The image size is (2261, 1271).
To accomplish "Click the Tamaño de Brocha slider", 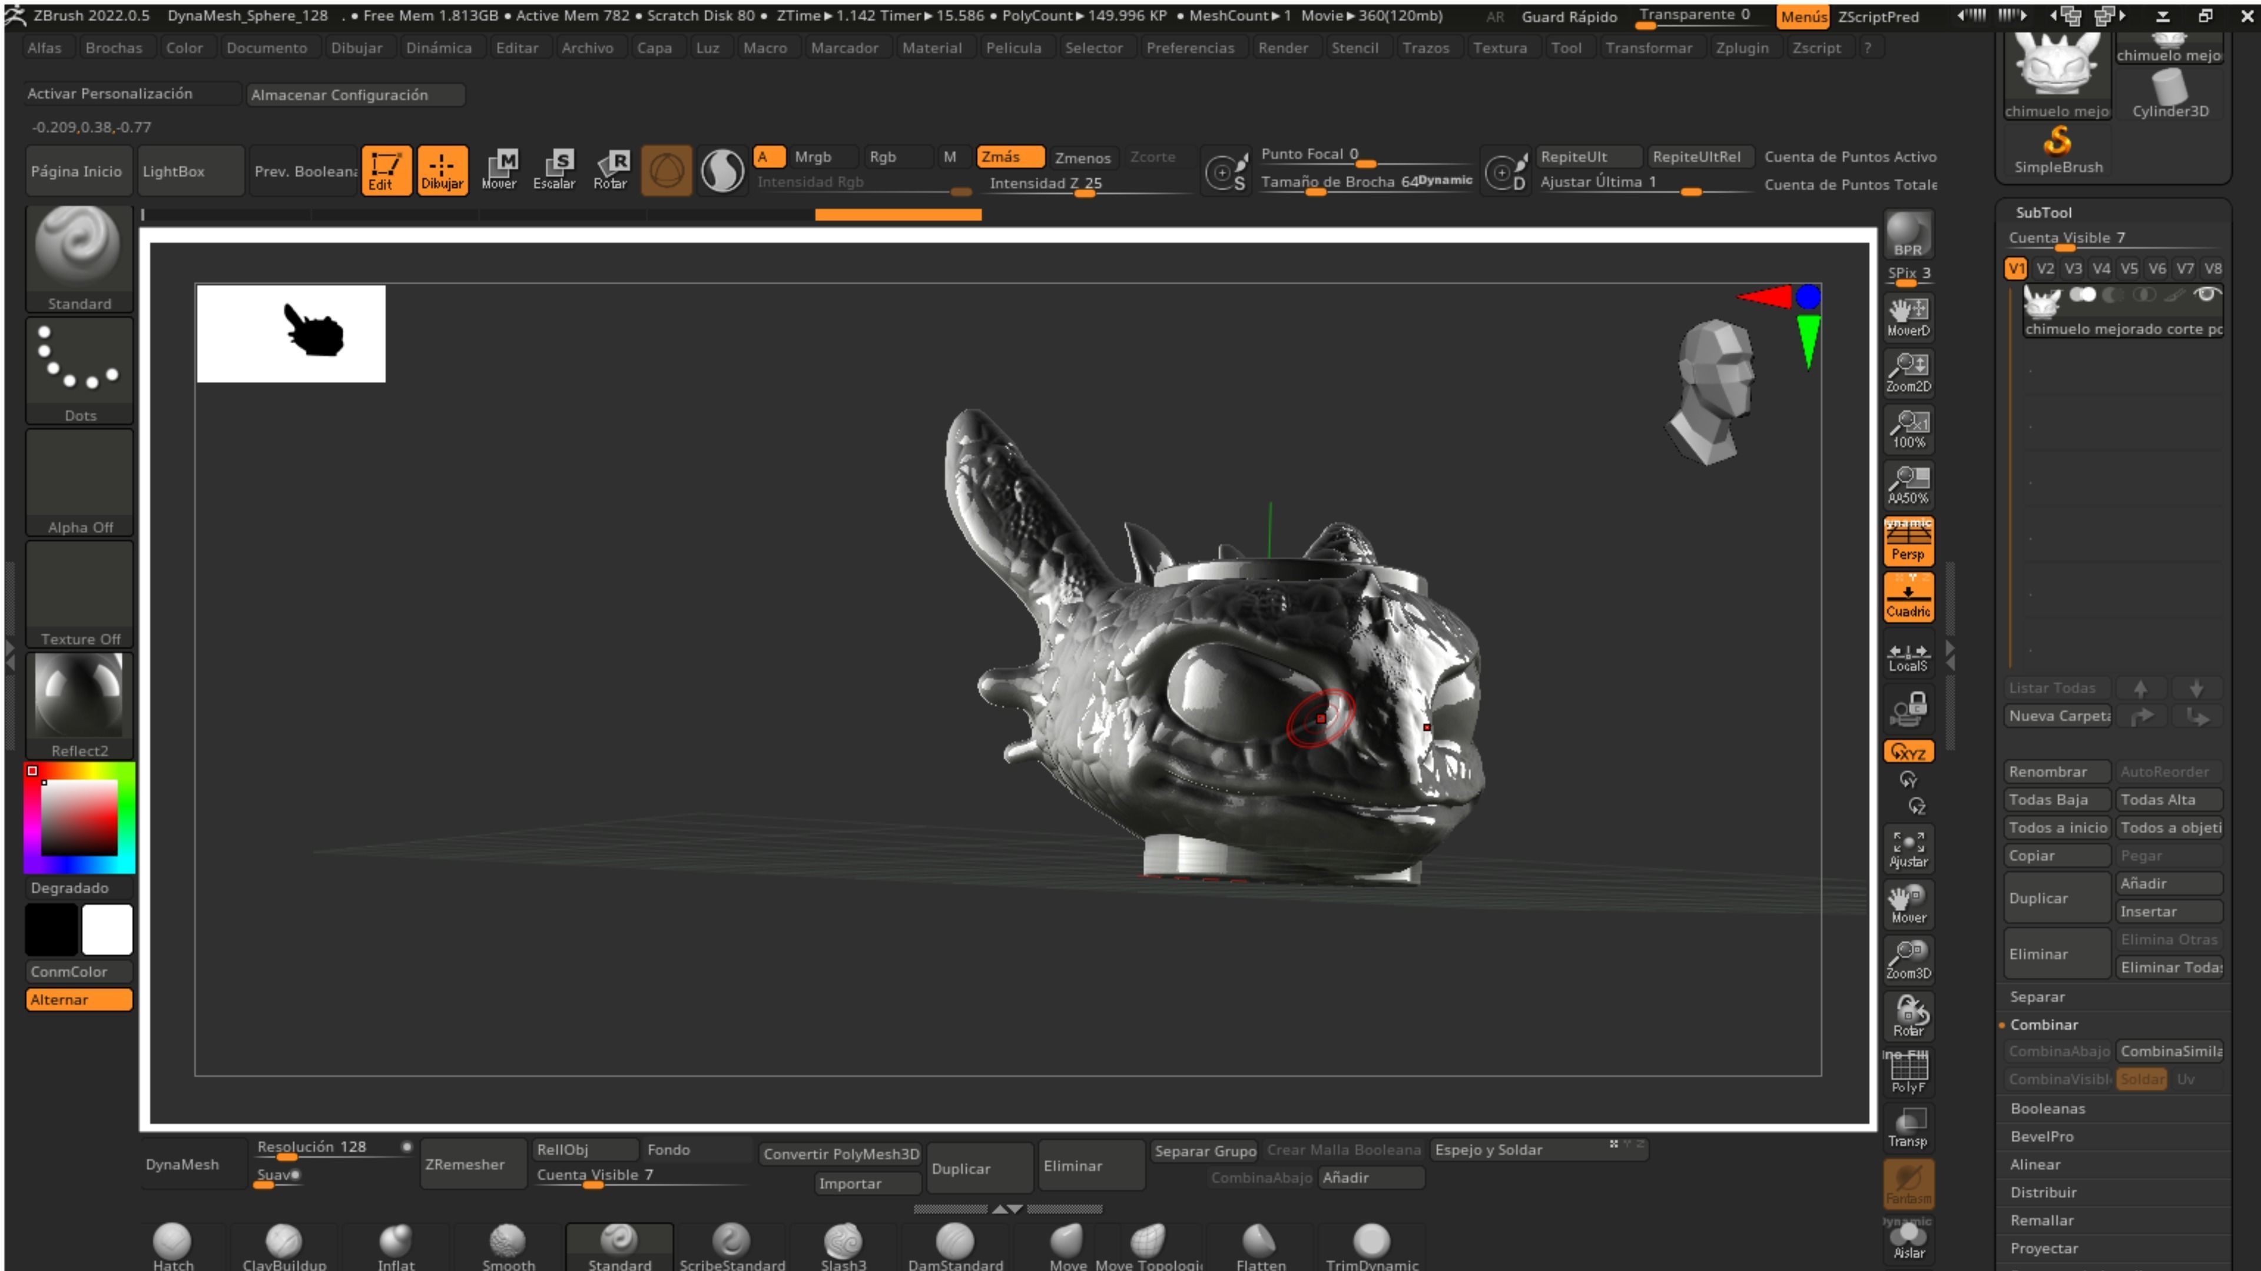I will [1367, 182].
